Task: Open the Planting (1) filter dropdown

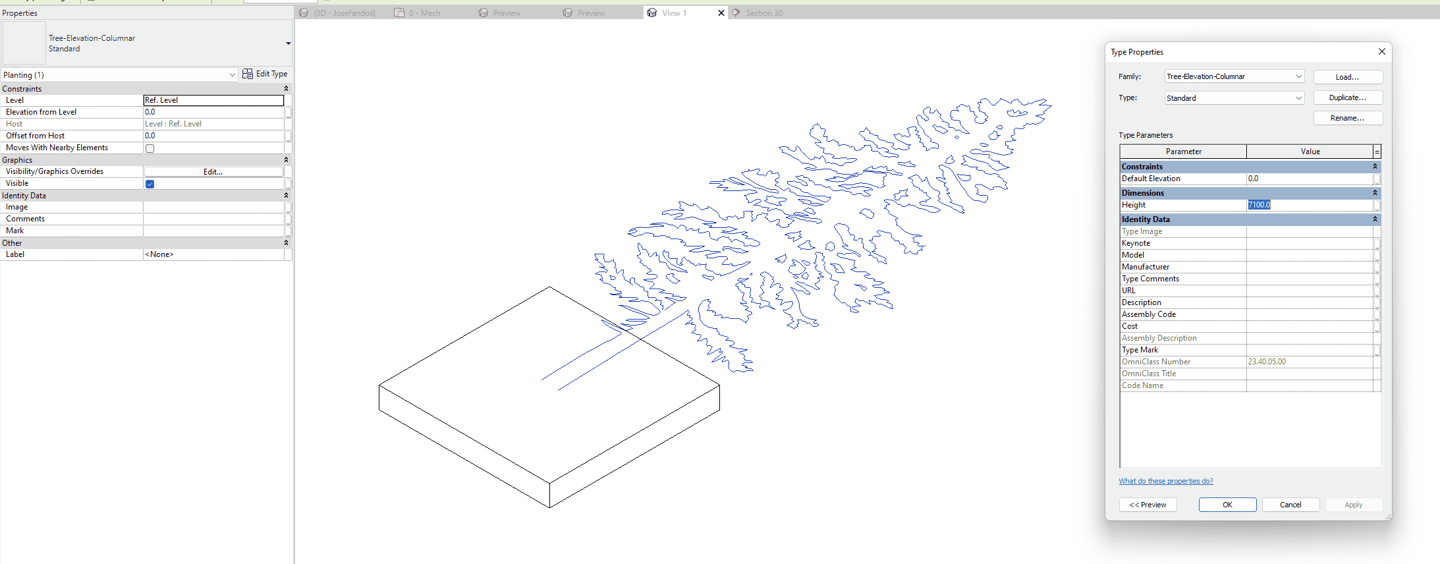Action: [233, 75]
